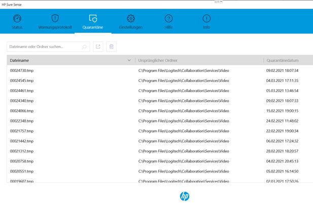Image resolution: width=313 pixels, height=206 pixels.
Task: Switch to the Quarantäne tab label
Action: (x=93, y=27)
